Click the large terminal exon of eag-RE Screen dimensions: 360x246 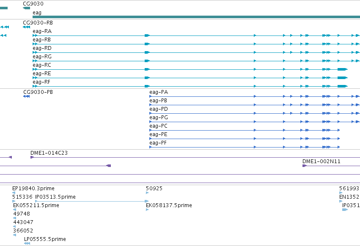click(343, 78)
